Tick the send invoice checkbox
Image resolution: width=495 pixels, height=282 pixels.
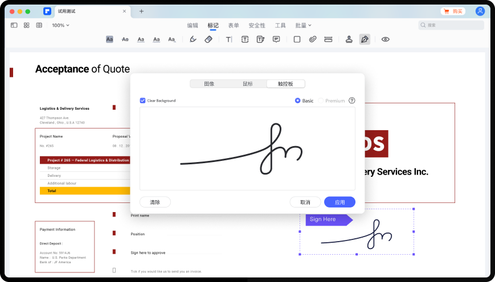point(114,270)
